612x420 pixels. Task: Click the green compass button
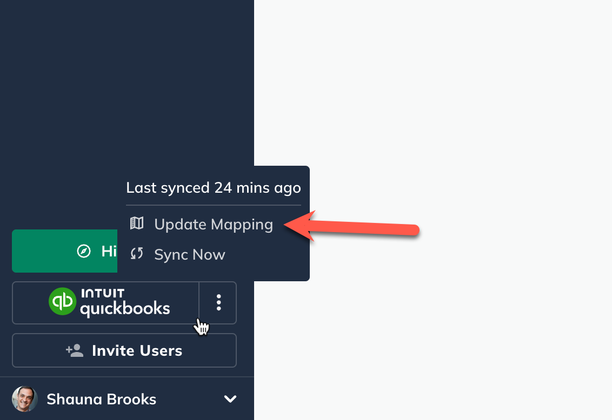point(65,251)
